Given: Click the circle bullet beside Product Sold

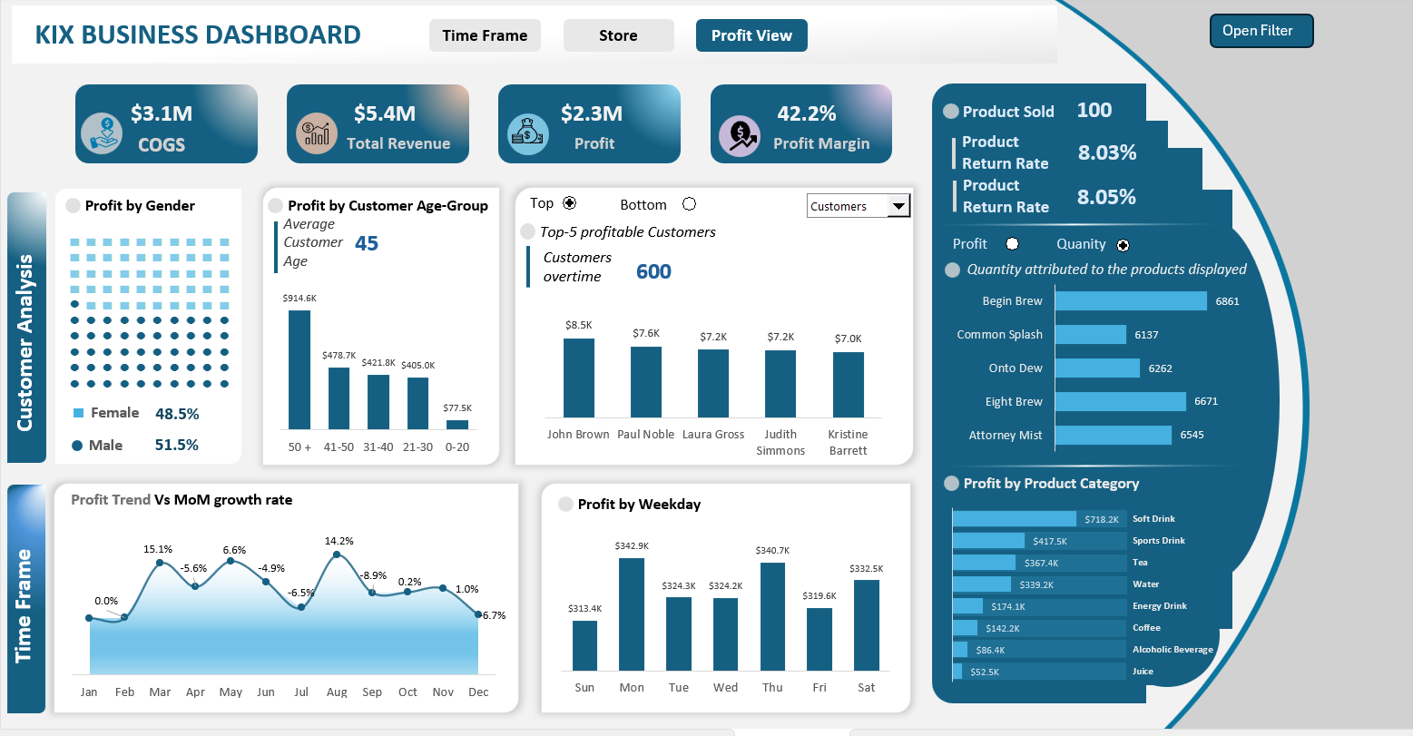Looking at the screenshot, I should pyautogui.click(x=950, y=112).
